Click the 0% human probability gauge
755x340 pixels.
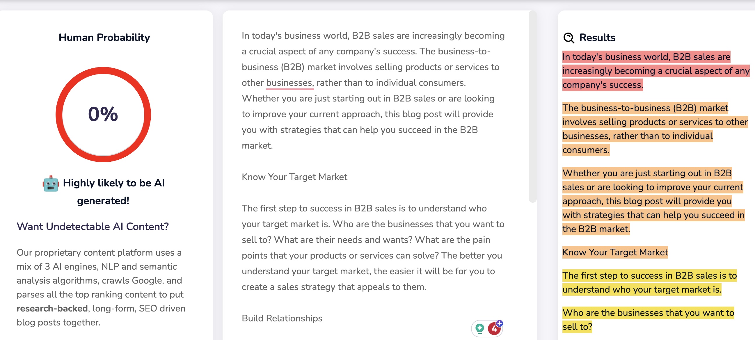tap(103, 115)
